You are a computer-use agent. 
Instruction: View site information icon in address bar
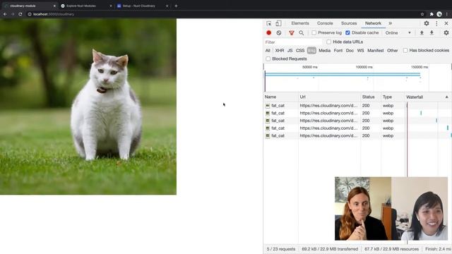click(x=30, y=14)
